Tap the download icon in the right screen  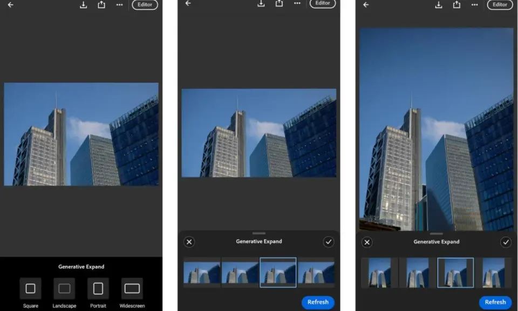[x=438, y=5]
